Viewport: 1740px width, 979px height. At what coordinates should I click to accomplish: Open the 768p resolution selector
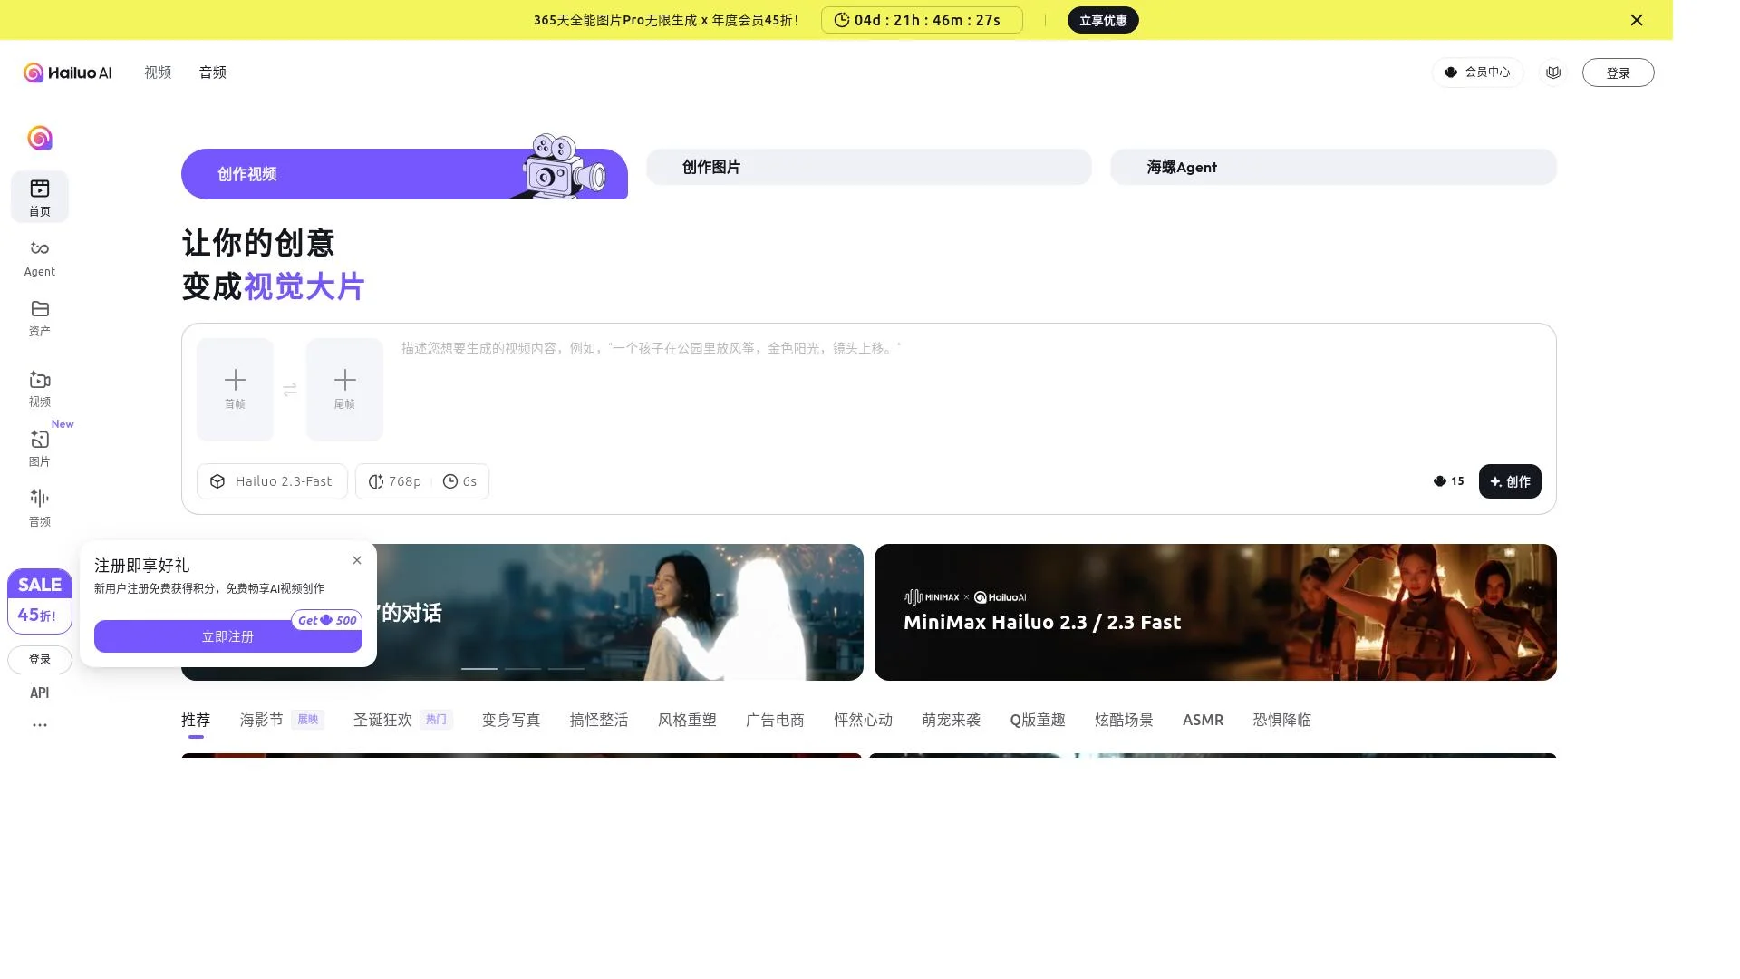(394, 481)
